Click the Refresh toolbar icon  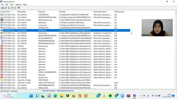coord(6,8)
